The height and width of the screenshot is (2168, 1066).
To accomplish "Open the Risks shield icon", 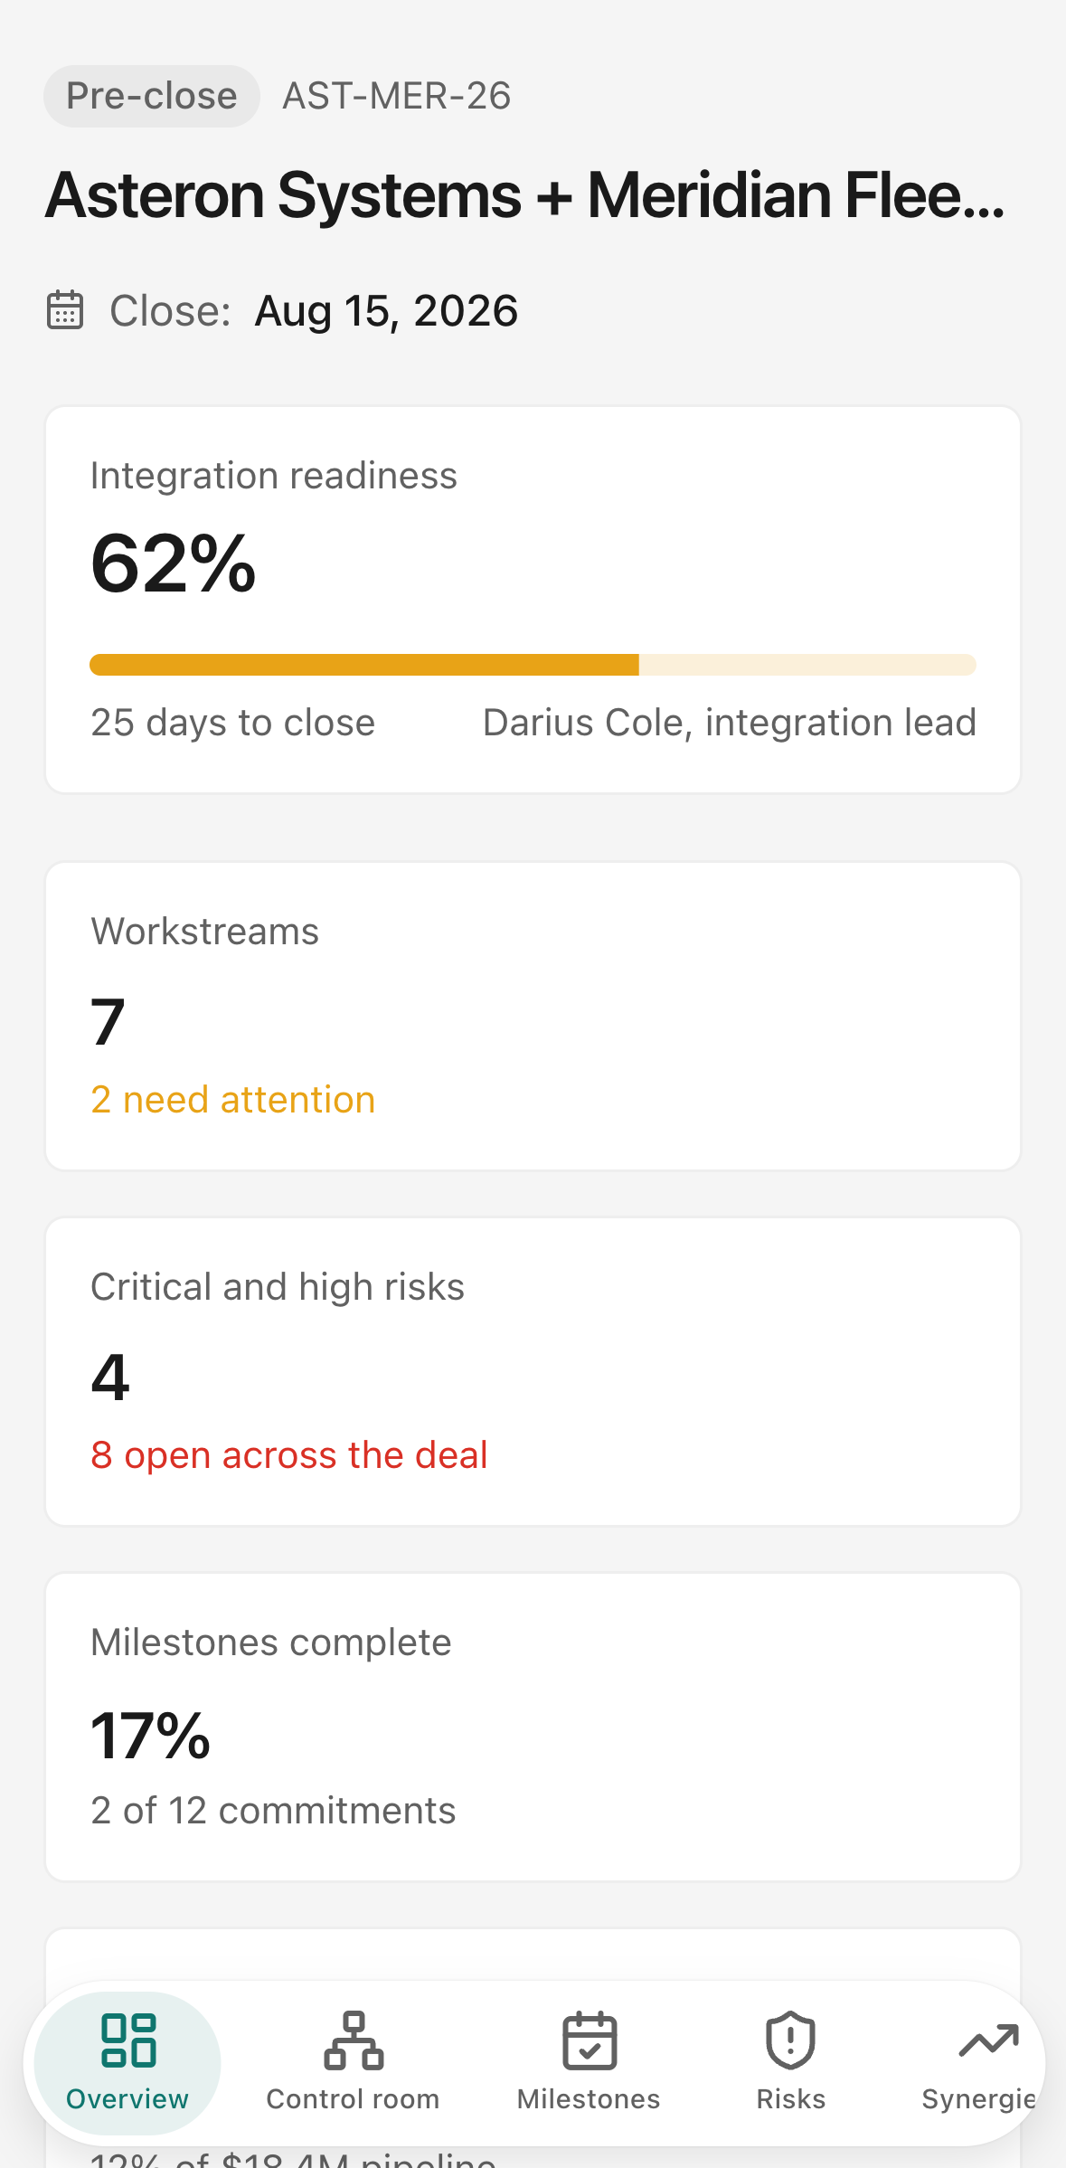I will pos(791,2040).
